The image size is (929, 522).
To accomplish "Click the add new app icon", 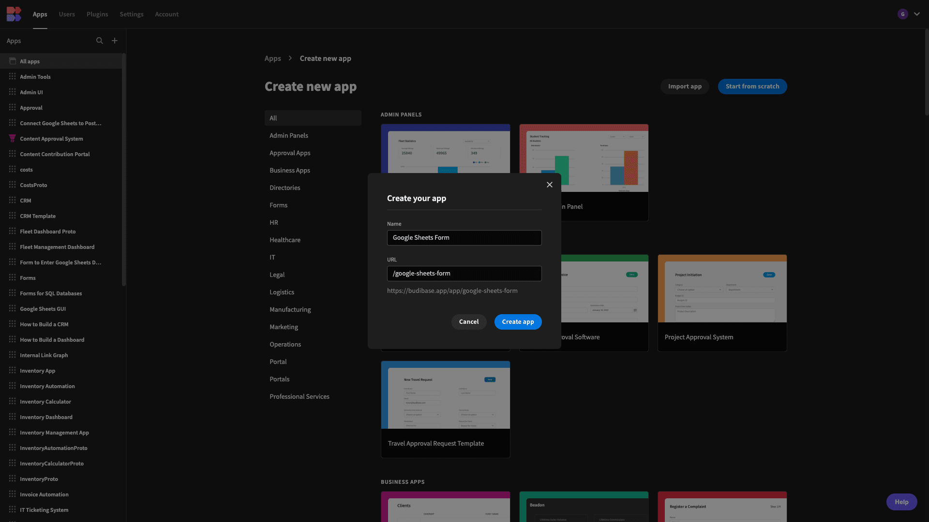I will click(114, 41).
